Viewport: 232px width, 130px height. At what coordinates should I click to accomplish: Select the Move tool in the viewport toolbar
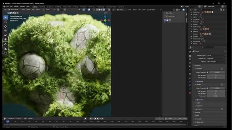coord(5,26)
